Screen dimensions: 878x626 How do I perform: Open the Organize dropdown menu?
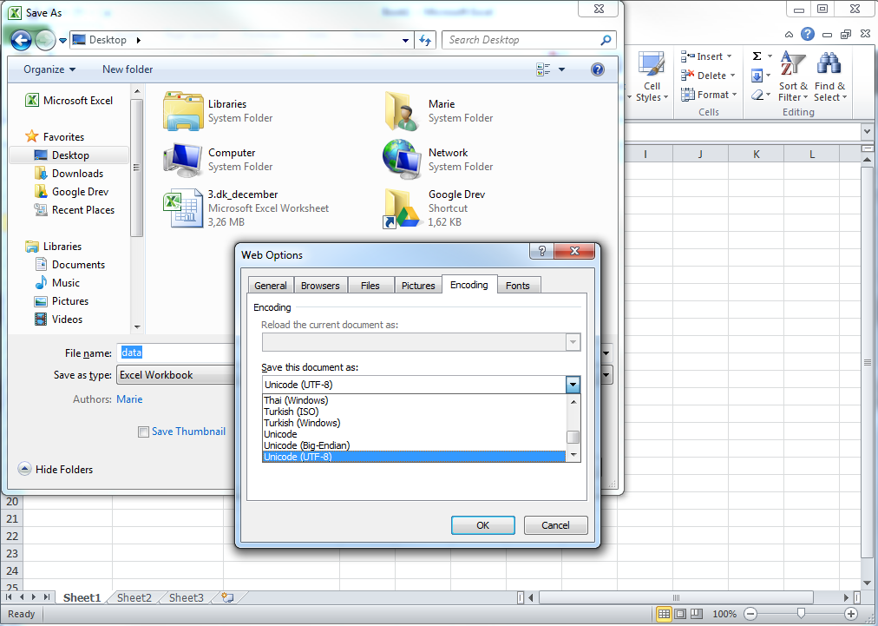pyautogui.click(x=49, y=69)
